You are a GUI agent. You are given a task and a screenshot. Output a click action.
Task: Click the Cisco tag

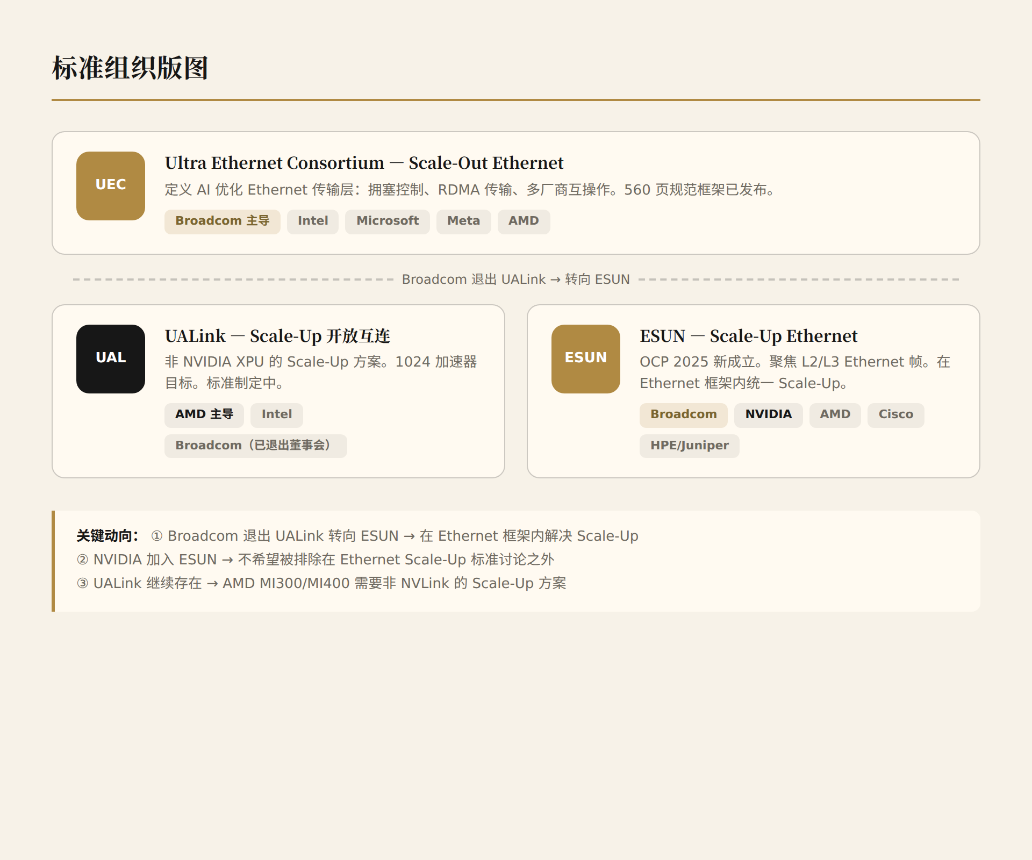(x=896, y=415)
